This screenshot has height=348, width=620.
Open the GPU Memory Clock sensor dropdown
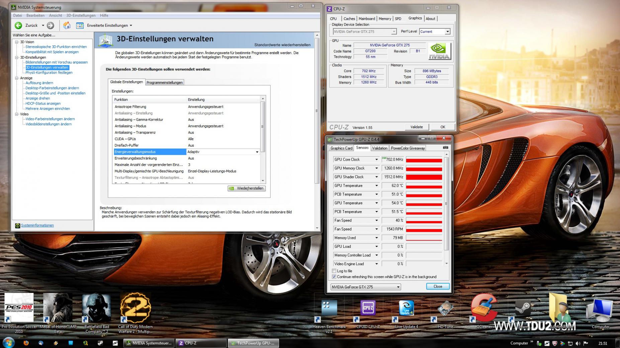pyautogui.click(x=376, y=168)
